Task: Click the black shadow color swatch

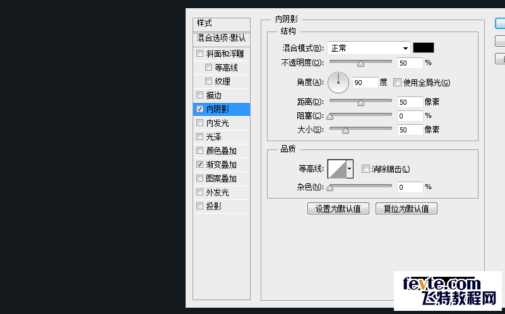Action: click(x=424, y=48)
